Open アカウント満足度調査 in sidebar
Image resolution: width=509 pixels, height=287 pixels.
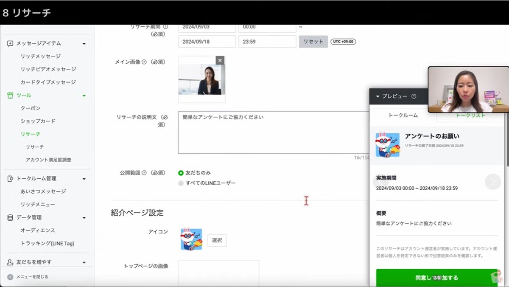pos(48,160)
